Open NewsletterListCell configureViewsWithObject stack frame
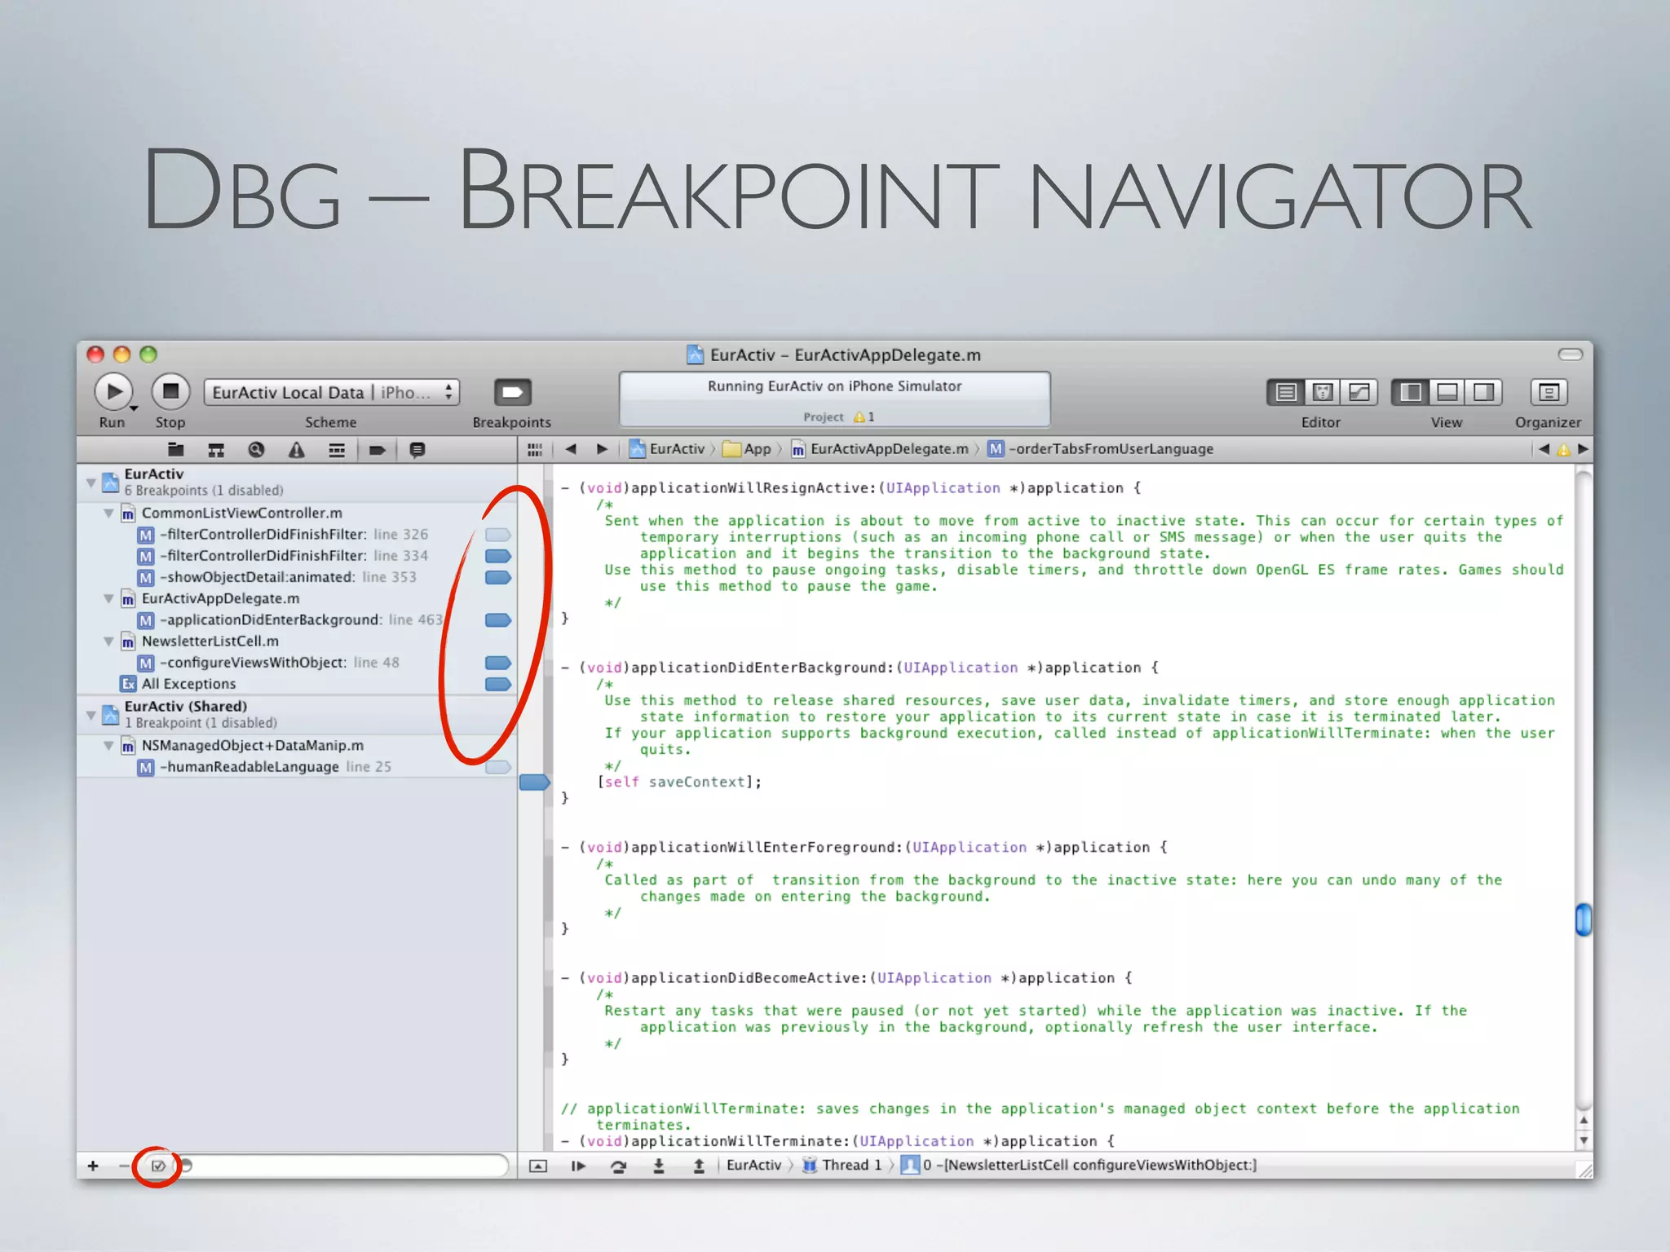 [x=1079, y=1166]
